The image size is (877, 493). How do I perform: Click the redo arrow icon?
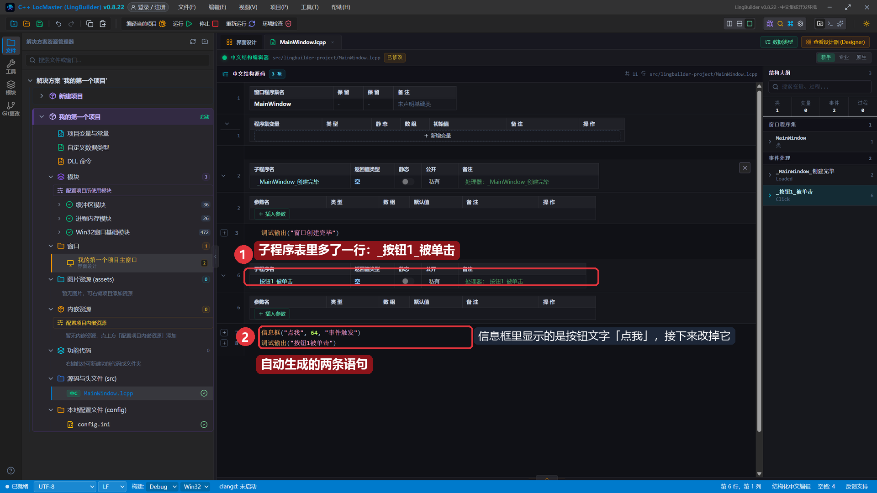point(71,24)
